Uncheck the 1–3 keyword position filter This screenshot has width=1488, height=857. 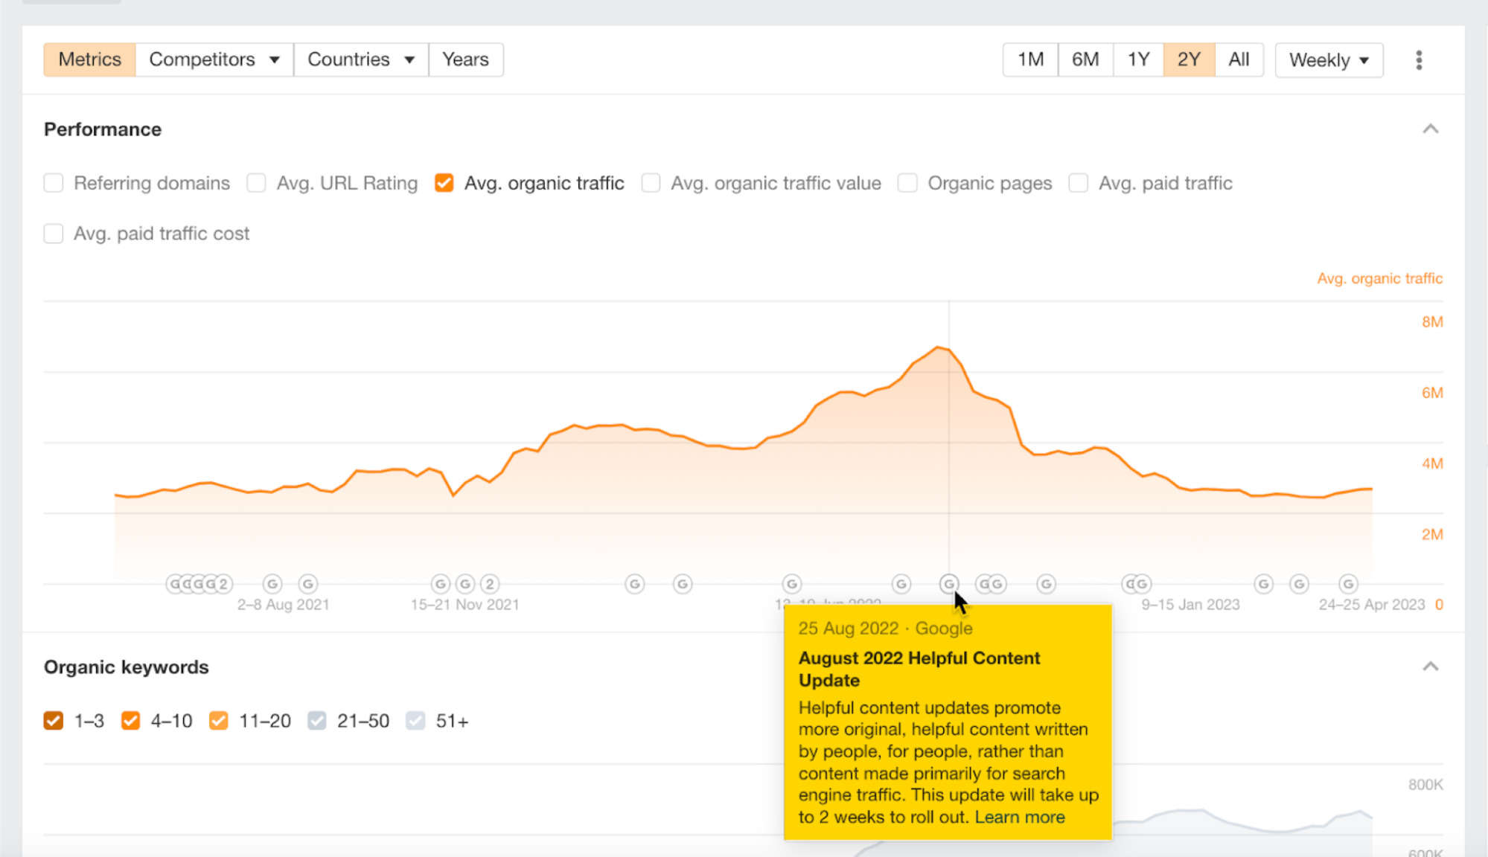53,720
